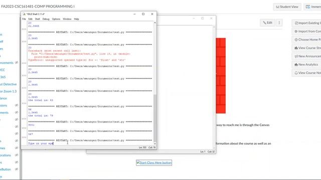The width and height of the screenshot is (321, 180).
Task: Click "formation about the course as well as an" text
Action: click(x=243, y=143)
